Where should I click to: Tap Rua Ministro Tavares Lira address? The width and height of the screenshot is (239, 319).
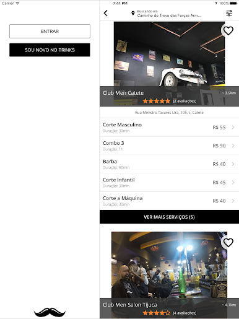point(169,113)
